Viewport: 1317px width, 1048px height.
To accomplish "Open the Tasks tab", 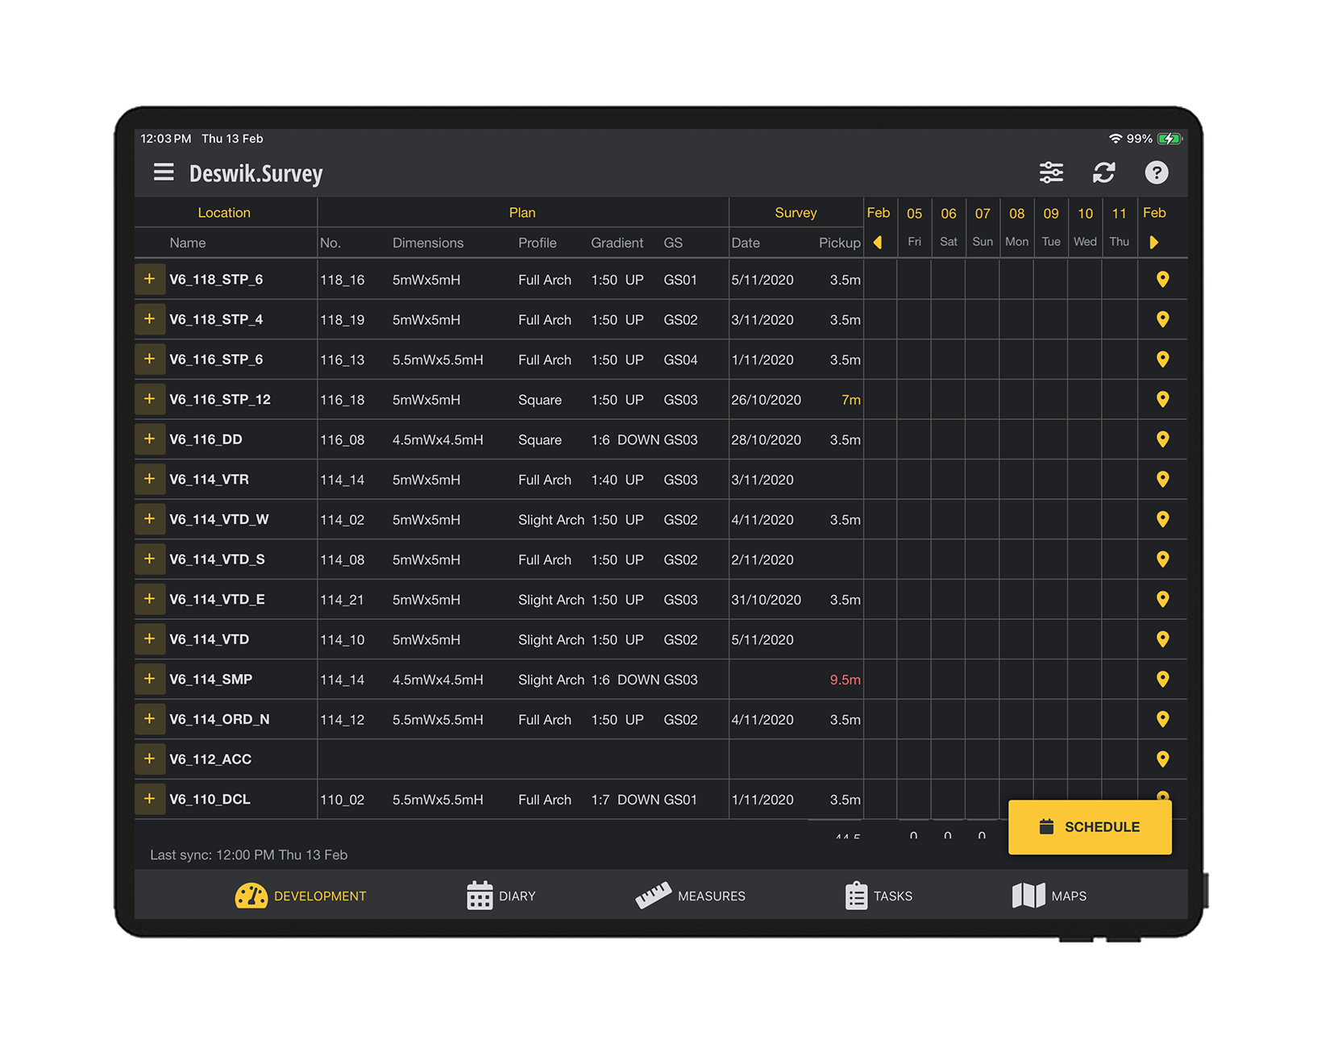I will tap(879, 896).
